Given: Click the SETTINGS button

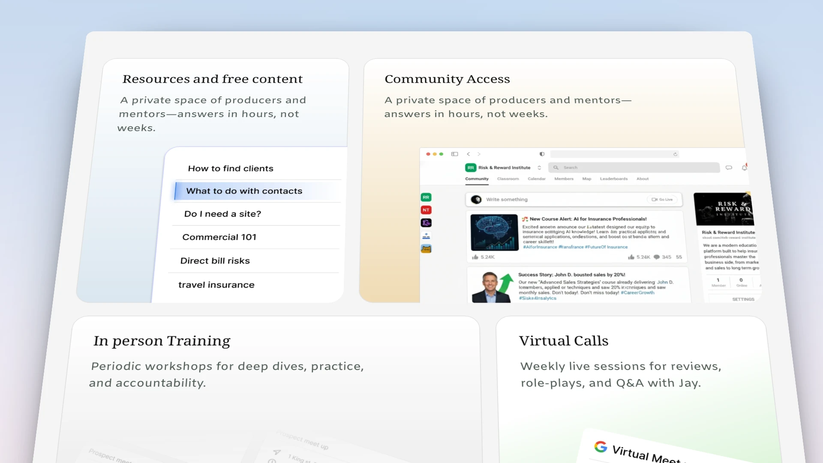Looking at the screenshot, I should (x=743, y=299).
